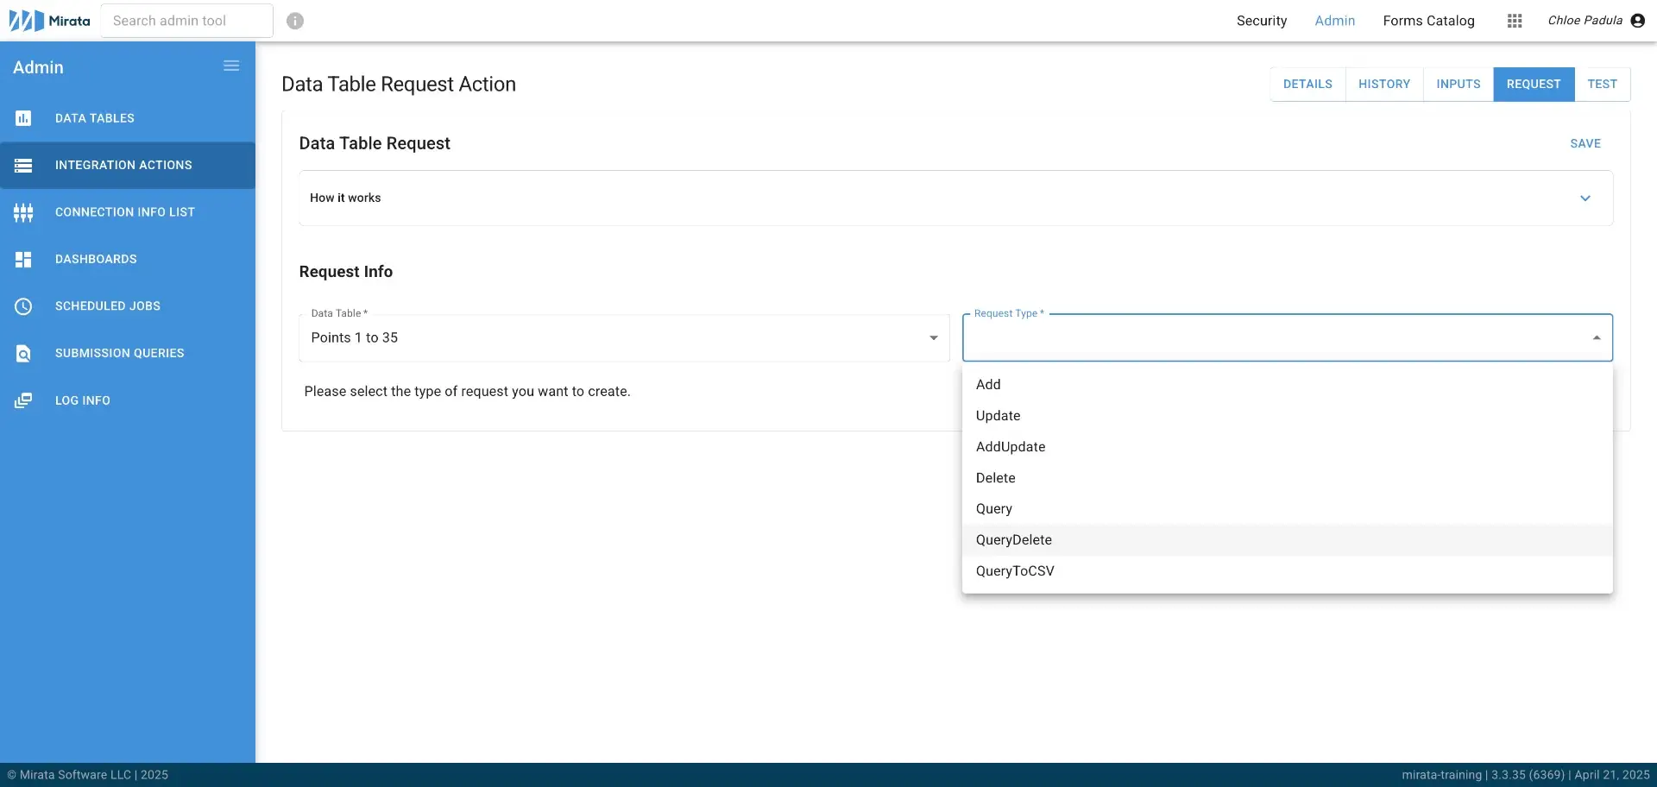Open the Dashboards grid icon
The height and width of the screenshot is (787, 1657).
point(23,259)
